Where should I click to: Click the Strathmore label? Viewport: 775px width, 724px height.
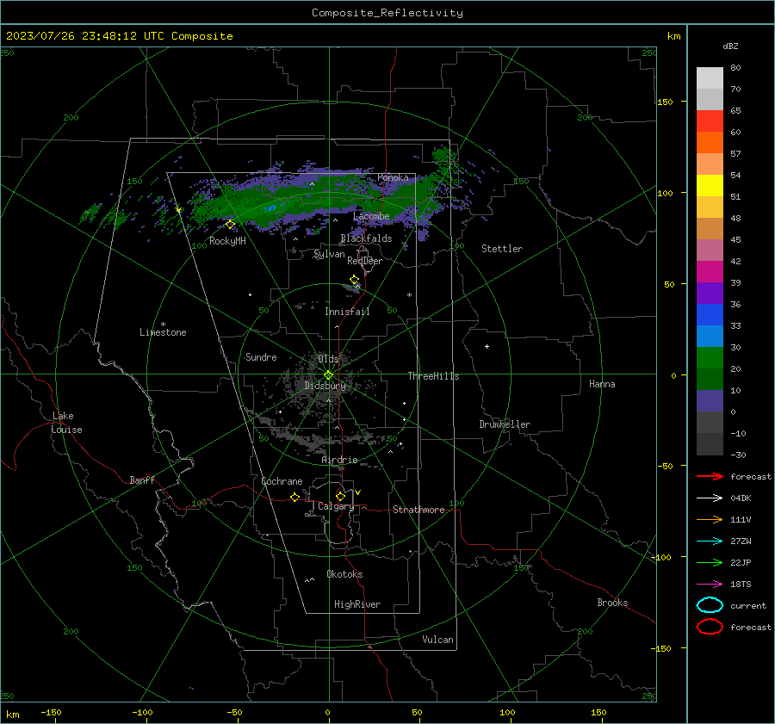click(x=419, y=510)
